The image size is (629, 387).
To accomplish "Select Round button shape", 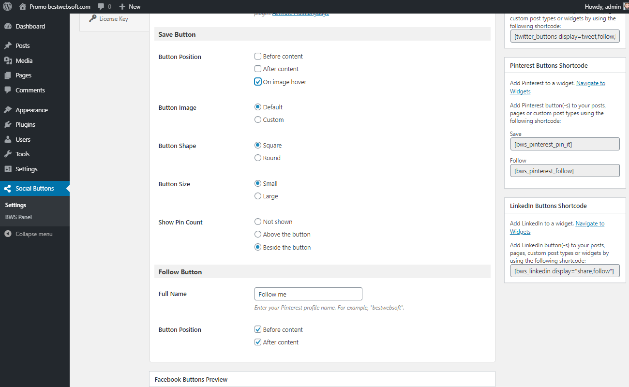I will (258, 158).
